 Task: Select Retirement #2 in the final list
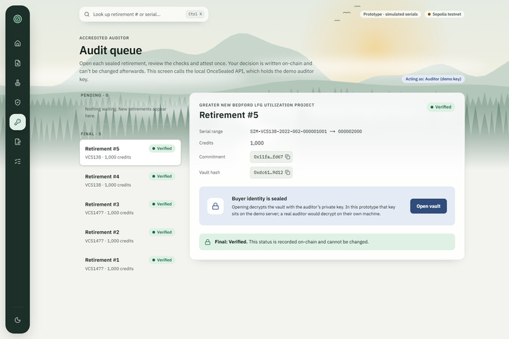[x=130, y=236]
